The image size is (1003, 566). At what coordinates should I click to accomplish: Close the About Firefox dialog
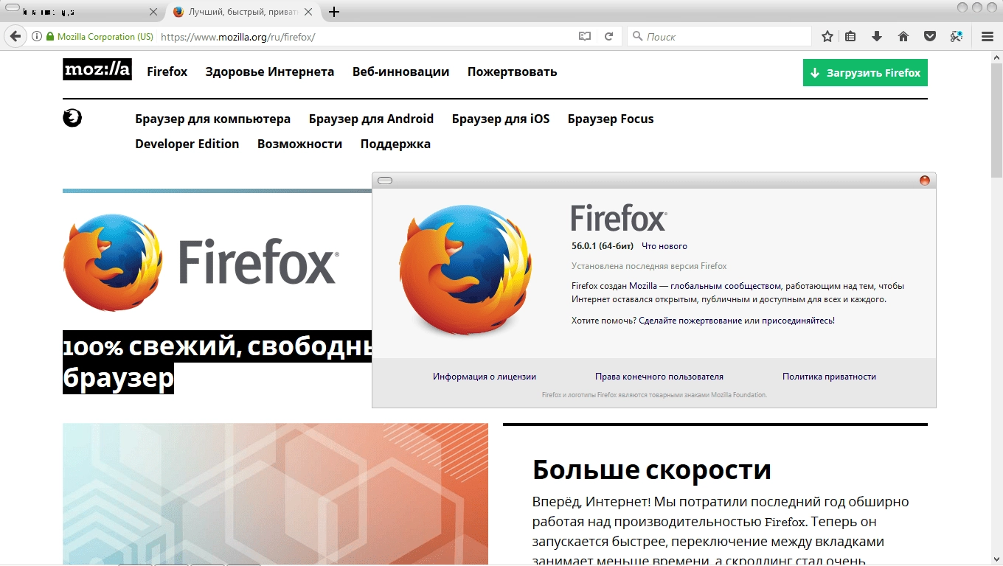tap(925, 181)
